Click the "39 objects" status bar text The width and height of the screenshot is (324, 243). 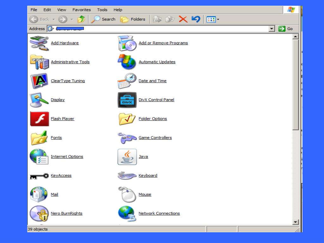pos(38,229)
